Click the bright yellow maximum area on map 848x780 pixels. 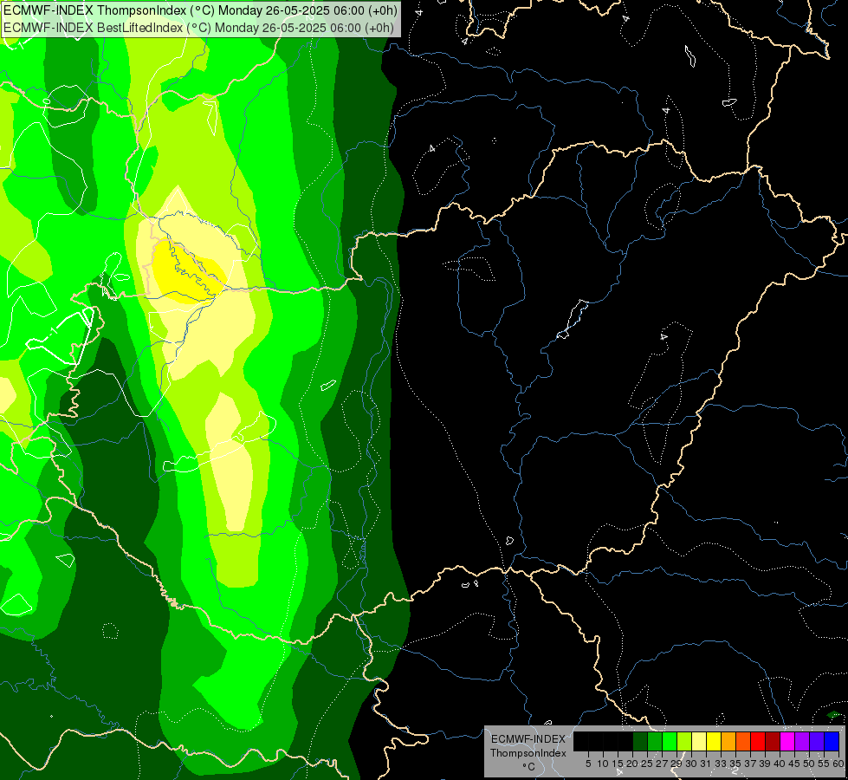click(x=186, y=270)
